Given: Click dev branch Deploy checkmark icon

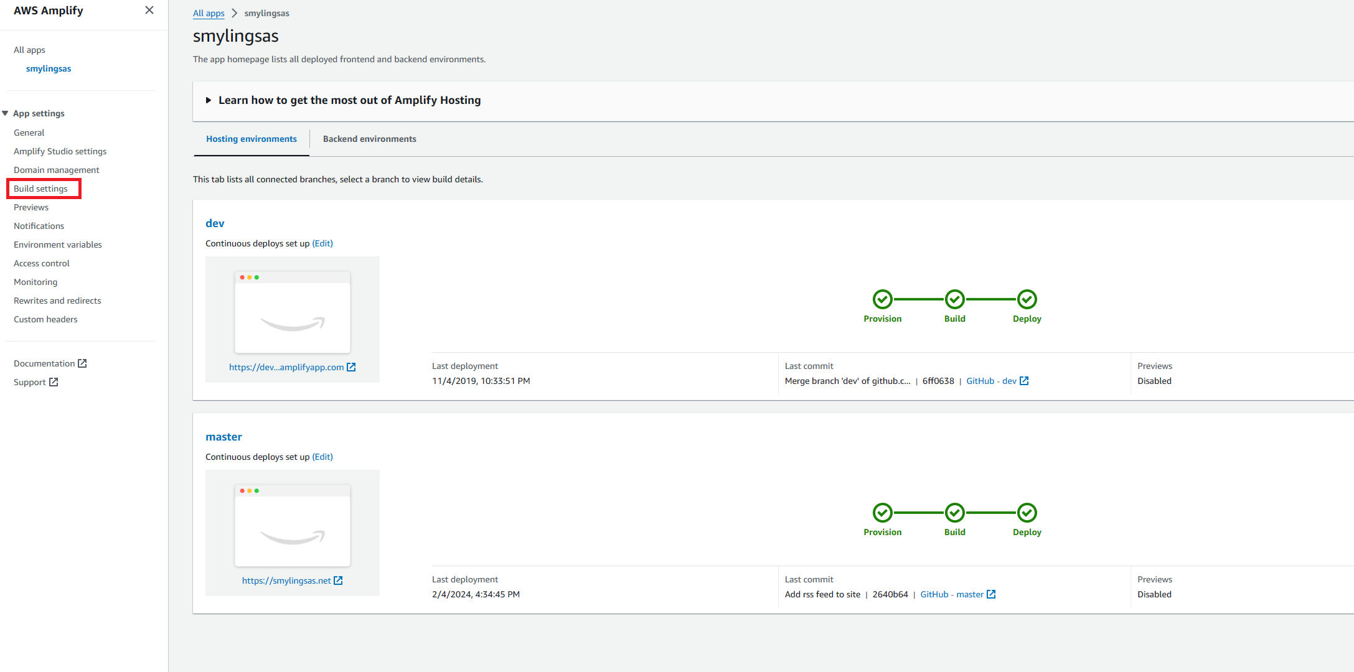Looking at the screenshot, I should (x=1027, y=299).
